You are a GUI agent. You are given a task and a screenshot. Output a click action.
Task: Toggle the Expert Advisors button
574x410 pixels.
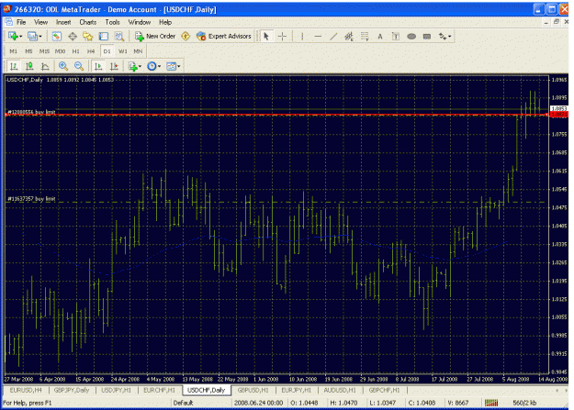point(224,36)
